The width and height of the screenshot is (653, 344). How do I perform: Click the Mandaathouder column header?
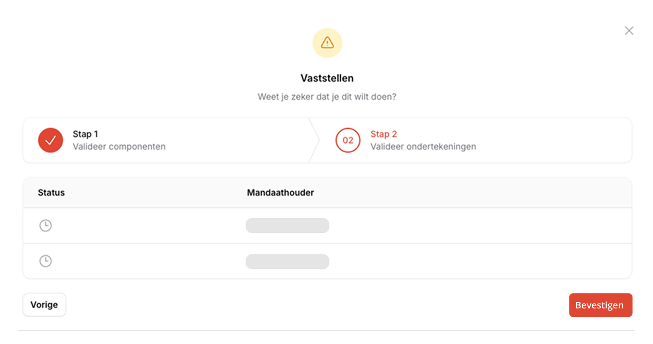(x=280, y=192)
